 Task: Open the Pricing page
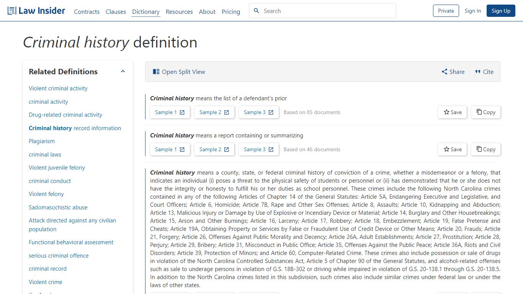(x=231, y=11)
